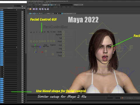The height and width of the screenshot is (105, 140).
Task: Open the Sign In dropdown
Action: (79, 5)
